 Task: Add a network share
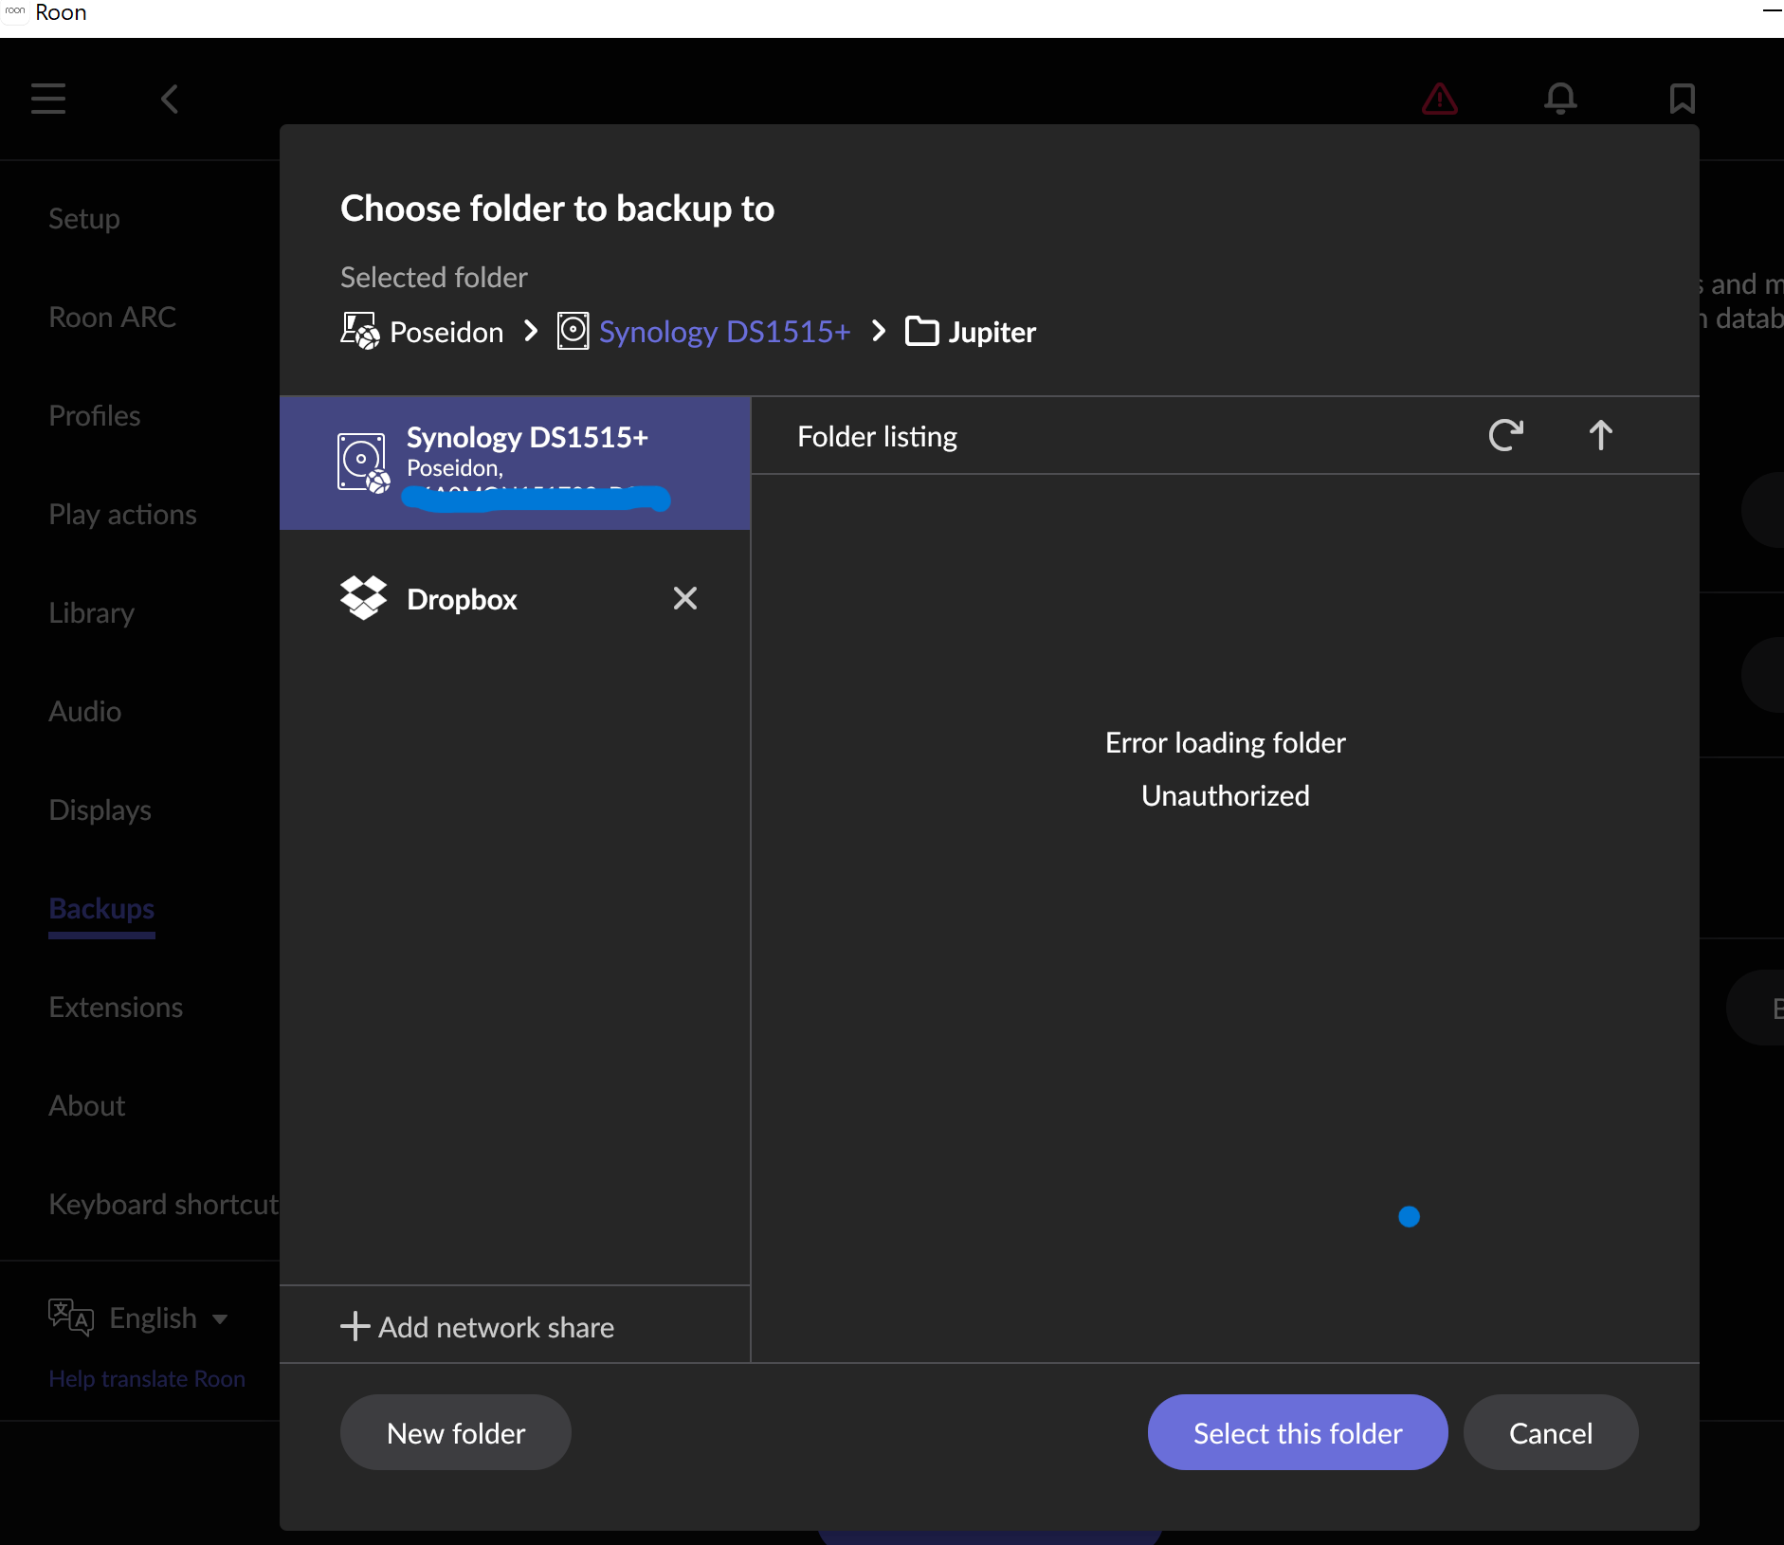click(x=477, y=1327)
